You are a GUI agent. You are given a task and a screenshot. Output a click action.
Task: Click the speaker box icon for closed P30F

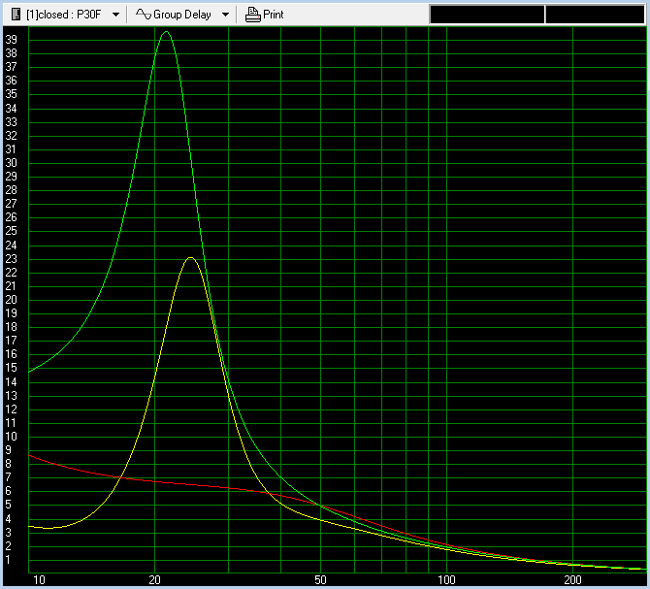[15, 15]
